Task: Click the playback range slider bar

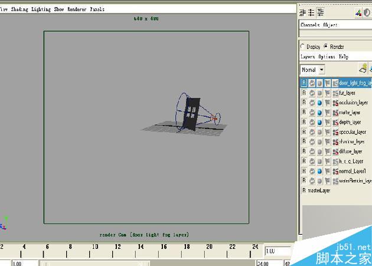Action: tap(95, 264)
